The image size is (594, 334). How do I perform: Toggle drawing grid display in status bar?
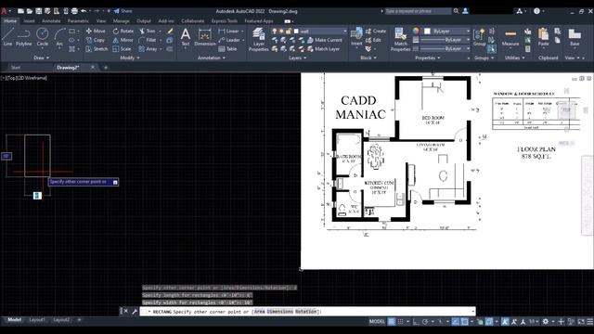pyautogui.click(x=392, y=322)
